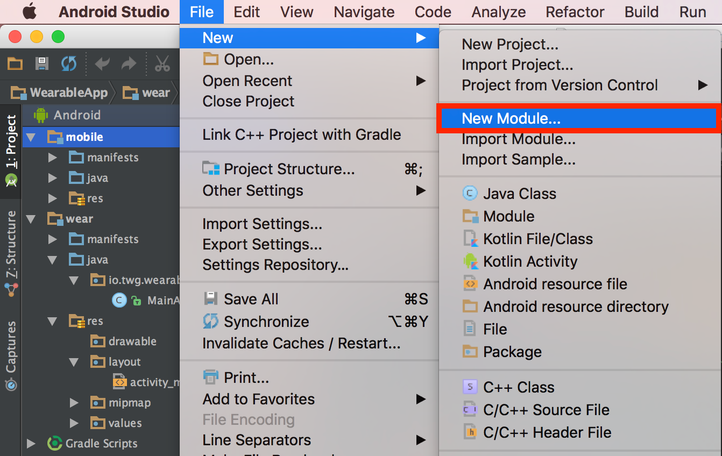Click the Save All toolbar icon
Image resolution: width=722 pixels, height=456 pixels.
(x=41, y=64)
